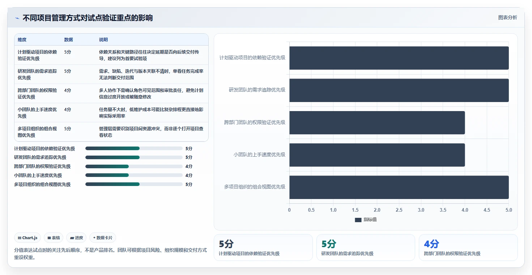Click the page title 不同项目管理方式对试点验证重点的影响
Screen dimensions: 532x275
pos(88,18)
